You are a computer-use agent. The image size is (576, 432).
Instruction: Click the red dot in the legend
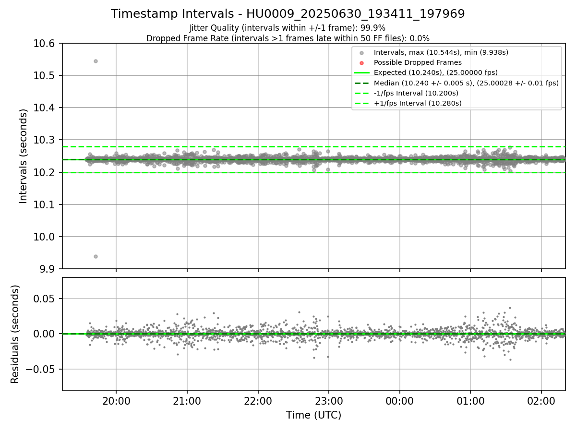pos(362,63)
